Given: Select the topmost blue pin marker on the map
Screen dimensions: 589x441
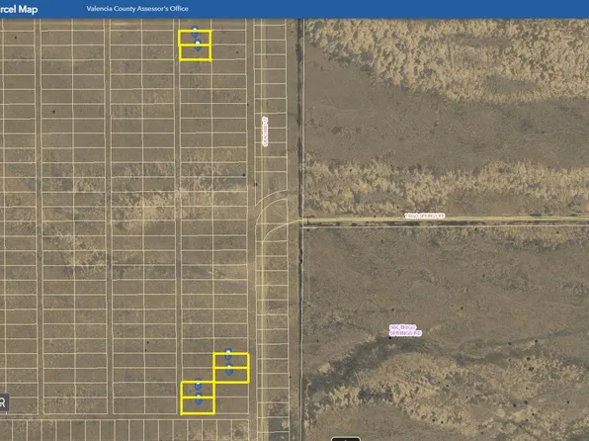Looking at the screenshot, I should click(195, 32).
